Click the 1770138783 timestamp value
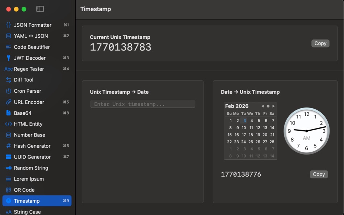 pos(121,47)
